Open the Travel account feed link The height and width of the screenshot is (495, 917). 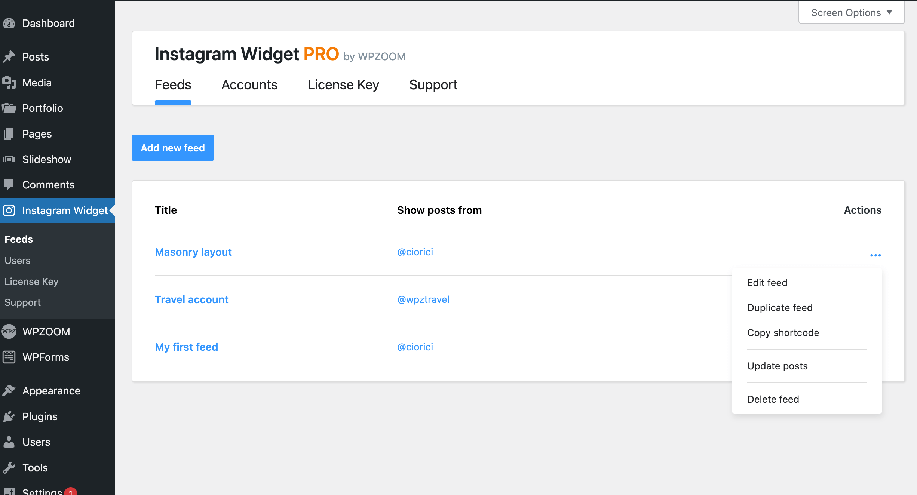pos(191,299)
